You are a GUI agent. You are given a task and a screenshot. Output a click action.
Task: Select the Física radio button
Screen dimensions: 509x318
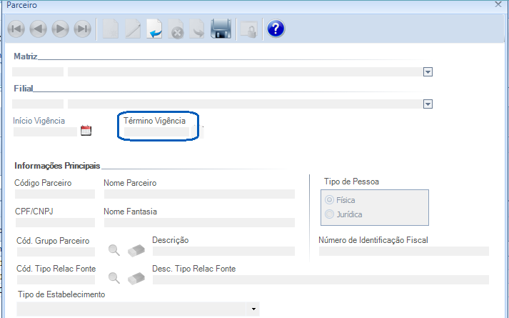(x=330, y=200)
